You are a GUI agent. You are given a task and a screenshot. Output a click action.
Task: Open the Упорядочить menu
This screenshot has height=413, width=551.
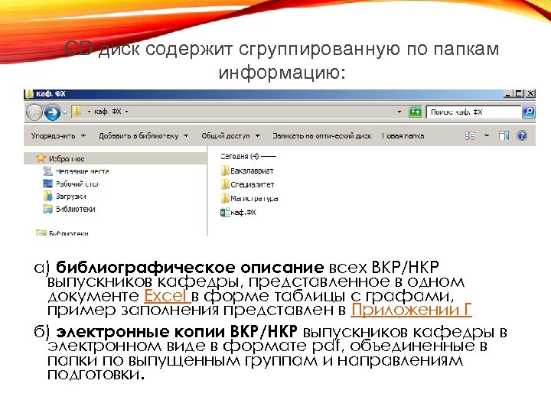click(x=58, y=136)
